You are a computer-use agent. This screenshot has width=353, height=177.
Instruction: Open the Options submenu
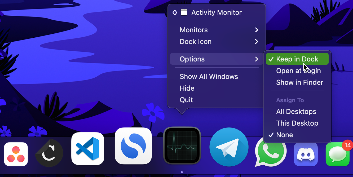click(192, 59)
